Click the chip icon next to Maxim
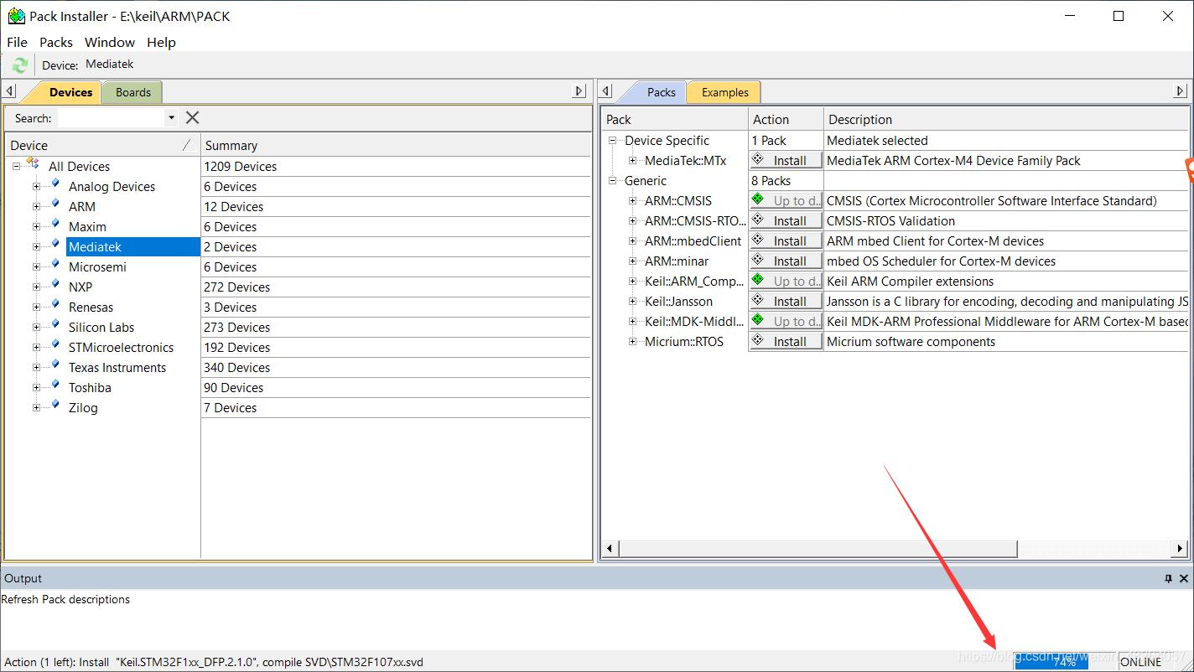This screenshot has height=672, width=1194. 55,225
